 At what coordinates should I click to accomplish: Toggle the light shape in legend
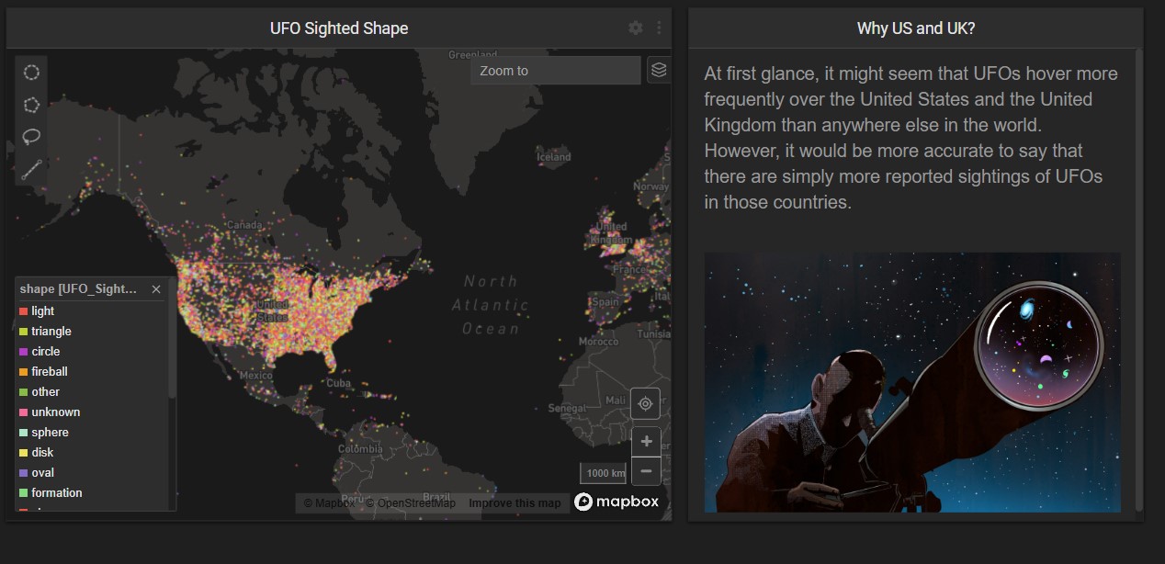click(x=42, y=311)
